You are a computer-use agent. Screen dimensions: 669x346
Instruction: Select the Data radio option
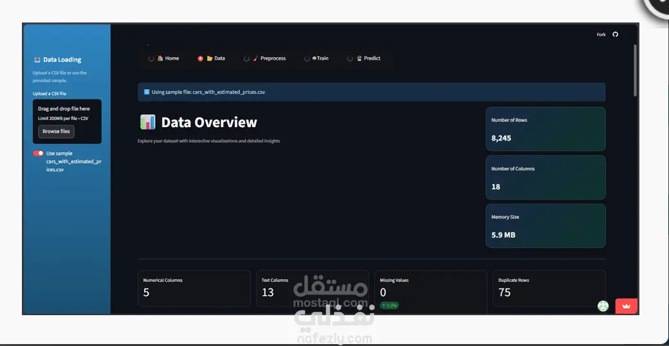(200, 58)
